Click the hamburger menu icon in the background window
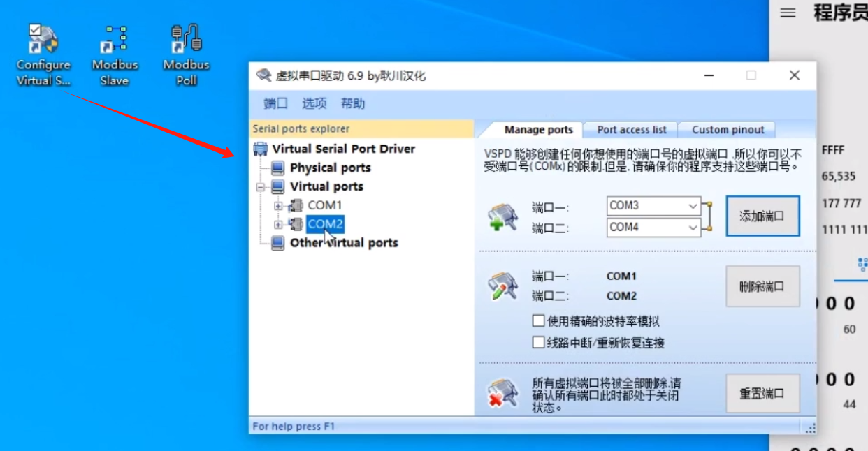Viewport: 868px width, 451px height. [x=788, y=13]
